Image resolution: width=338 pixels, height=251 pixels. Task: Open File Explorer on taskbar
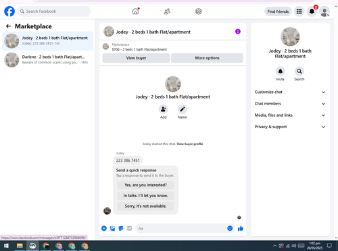pos(20,246)
